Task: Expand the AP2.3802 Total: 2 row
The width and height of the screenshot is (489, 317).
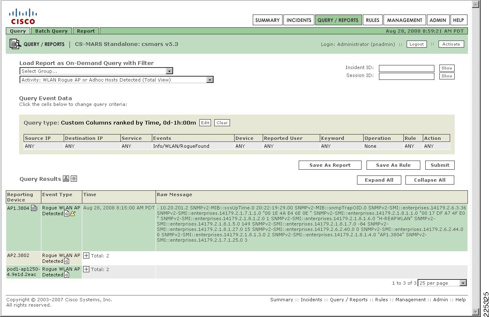Action: [86, 255]
